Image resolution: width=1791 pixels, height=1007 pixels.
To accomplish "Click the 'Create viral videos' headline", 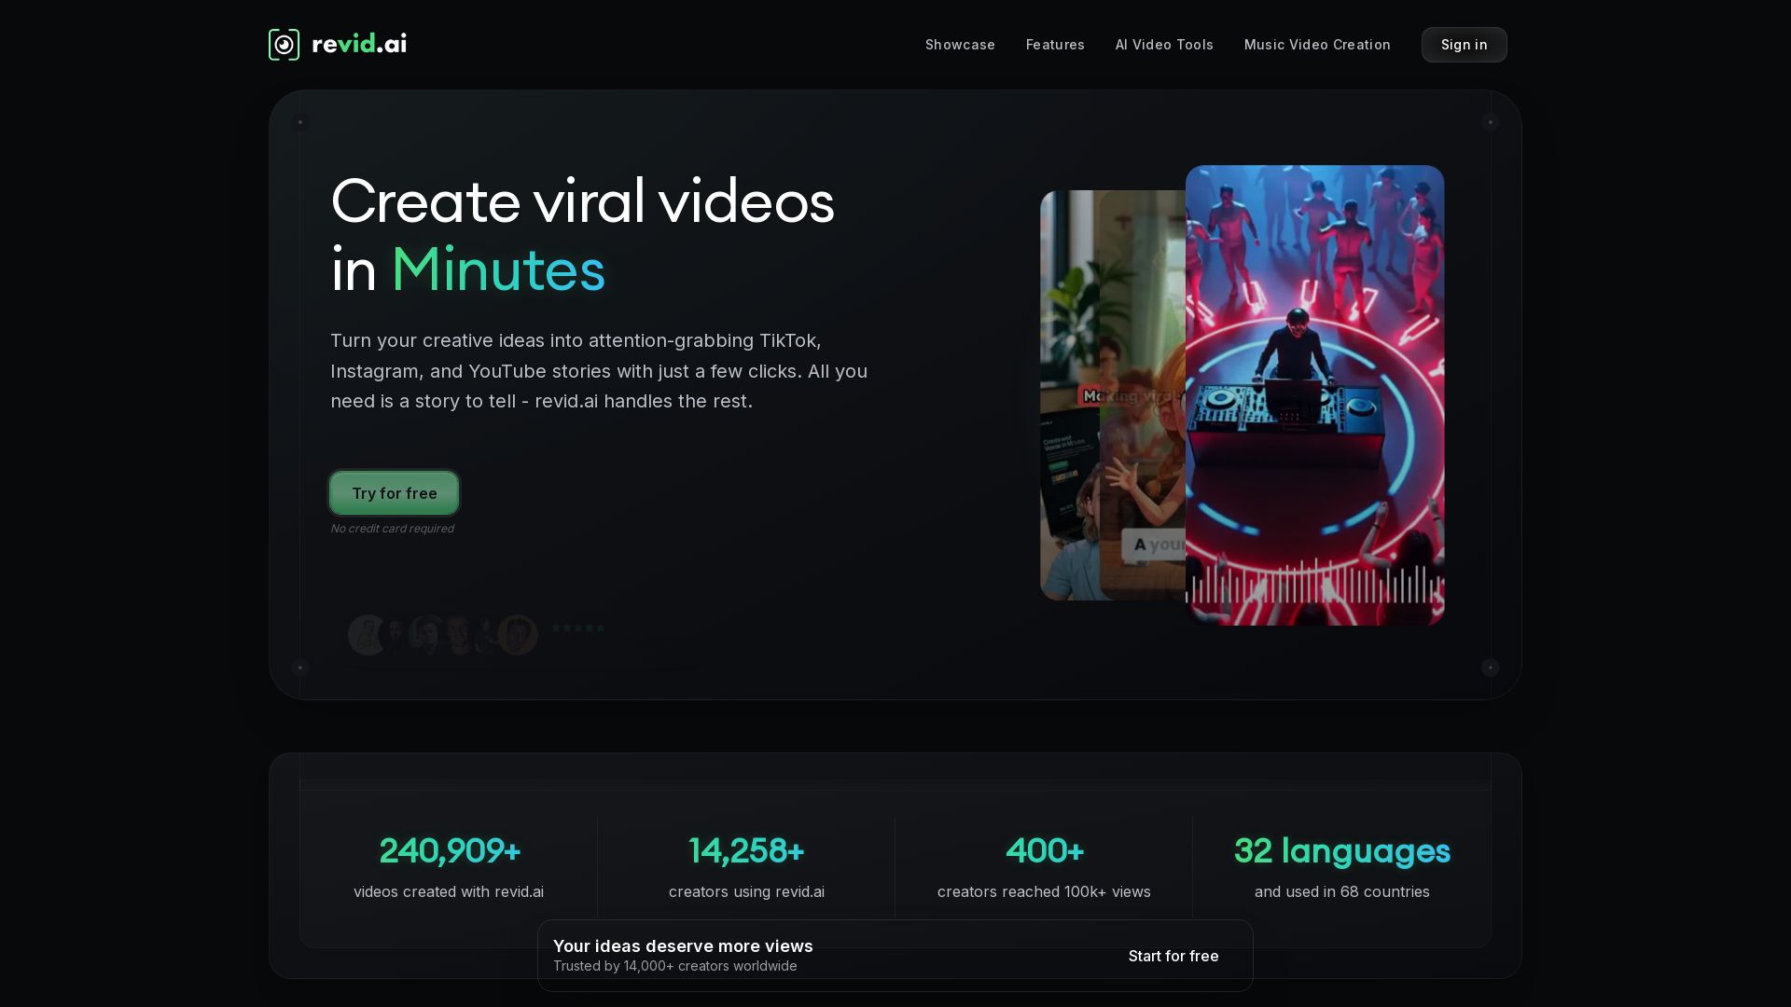I will [582, 201].
